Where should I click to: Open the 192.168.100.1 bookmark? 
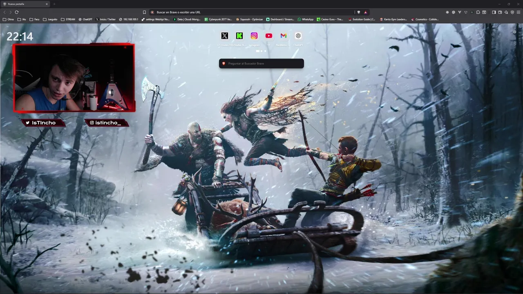tap(129, 19)
